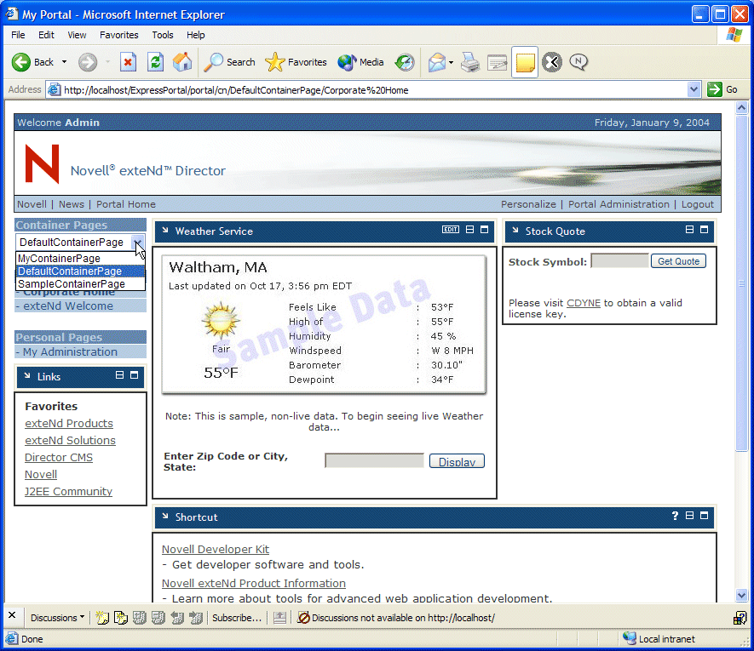The image size is (754, 651).
Task: Open the Favorites menu
Action: 118,35
